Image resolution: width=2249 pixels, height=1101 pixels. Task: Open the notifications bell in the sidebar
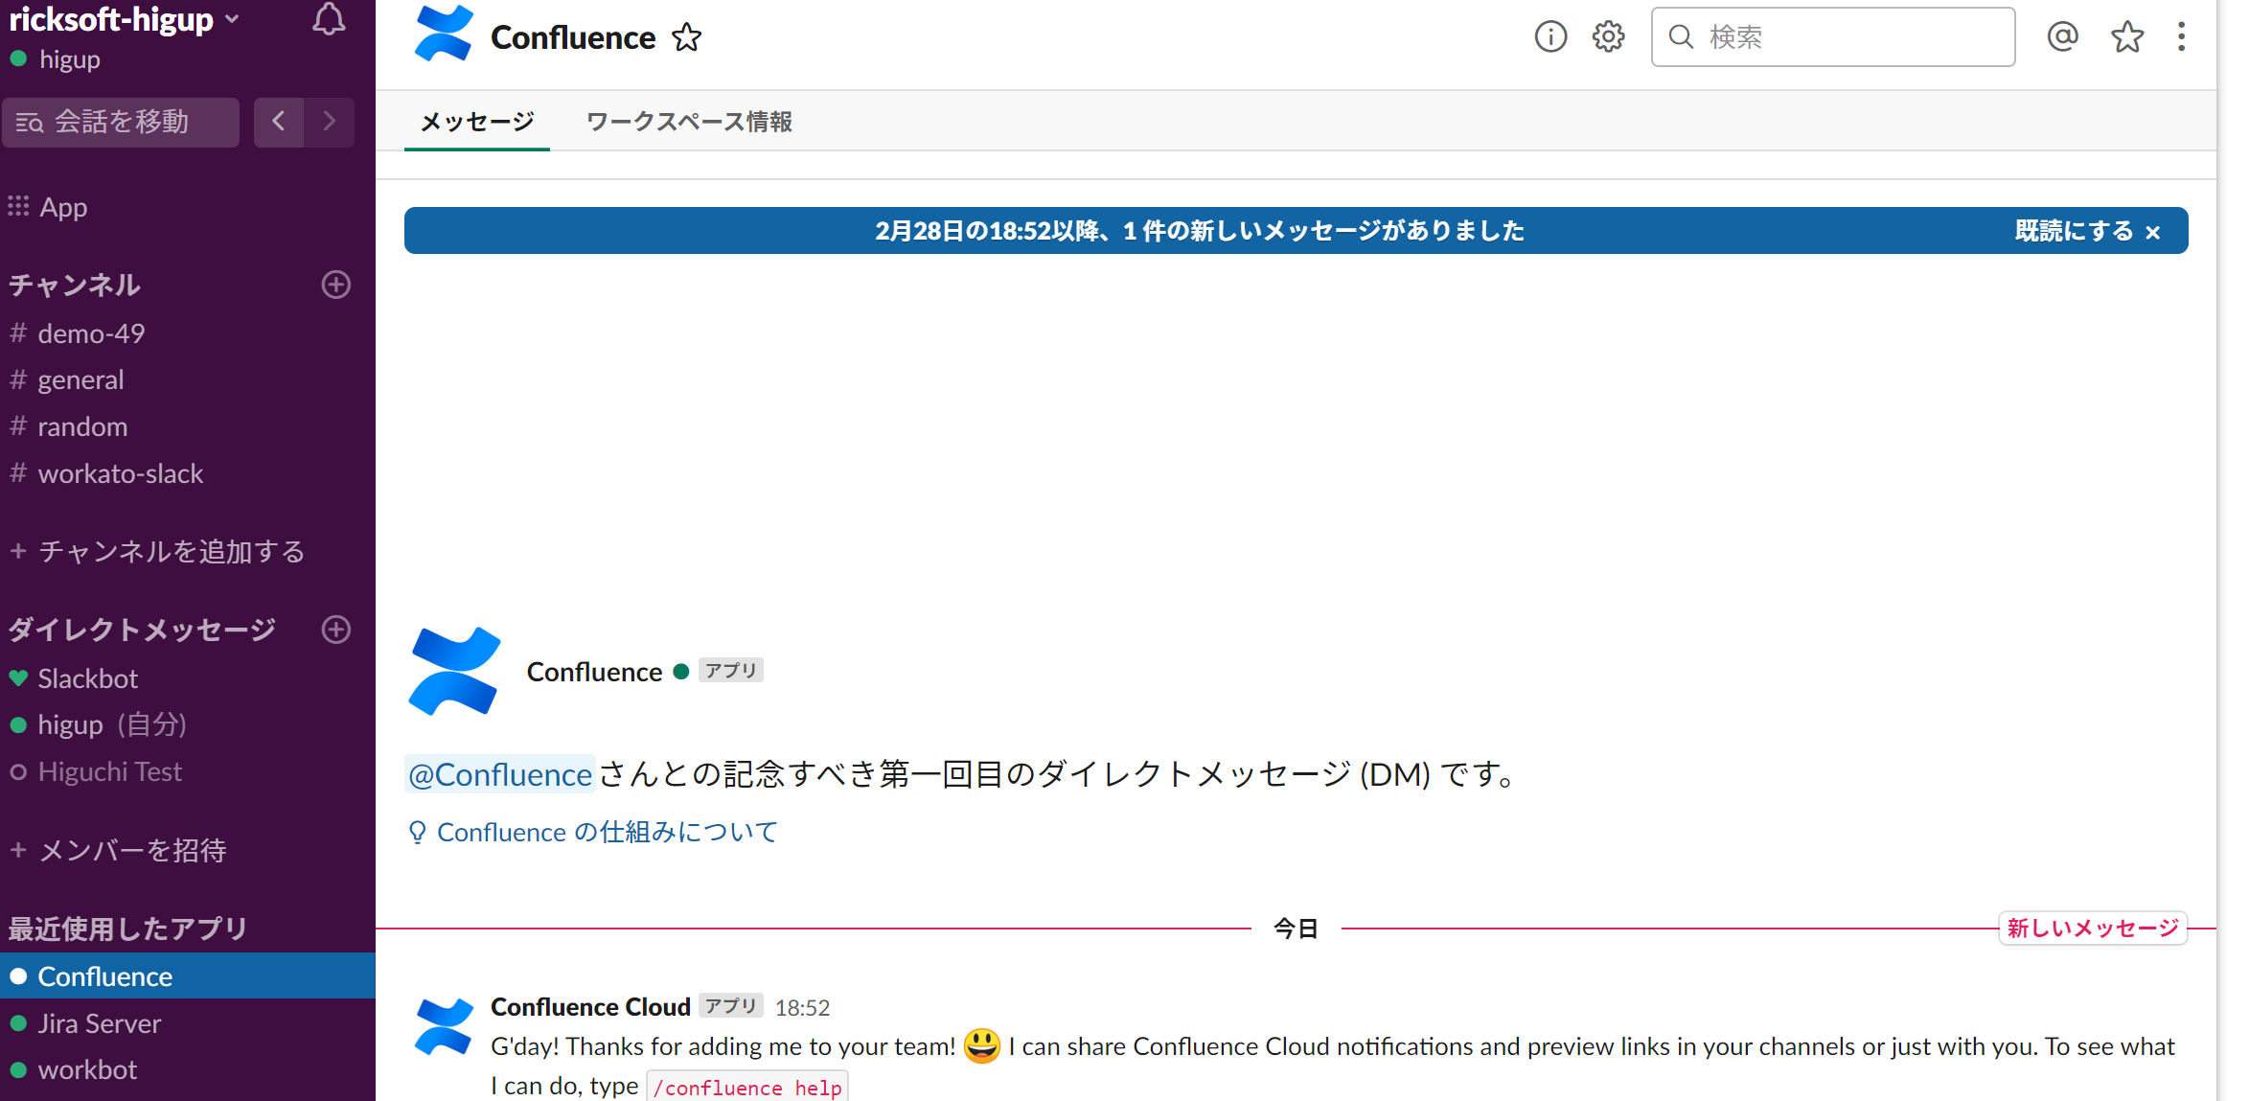click(329, 19)
